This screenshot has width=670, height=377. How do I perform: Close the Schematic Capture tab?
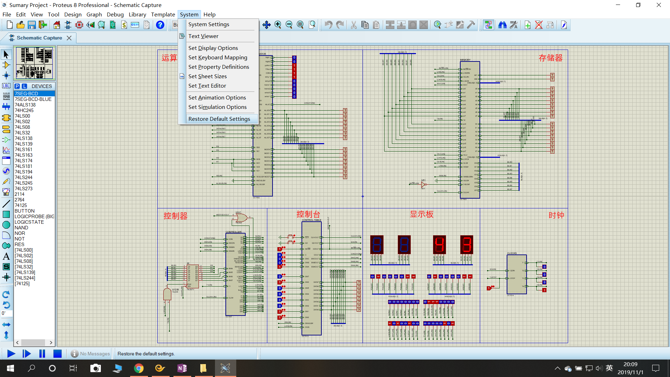click(x=69, y=38)
